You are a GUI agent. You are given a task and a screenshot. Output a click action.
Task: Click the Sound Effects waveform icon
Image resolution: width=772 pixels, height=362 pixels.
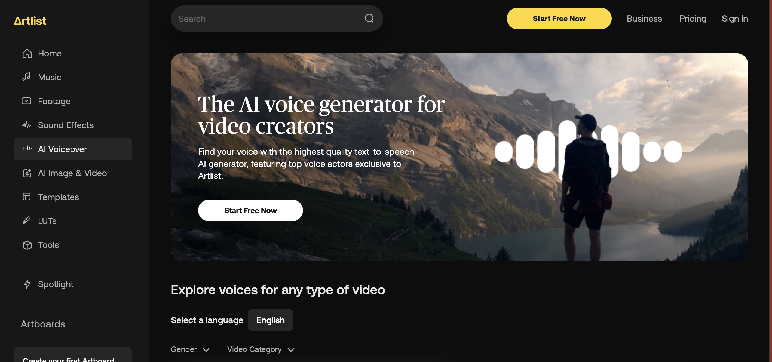(x=27, y=125)
